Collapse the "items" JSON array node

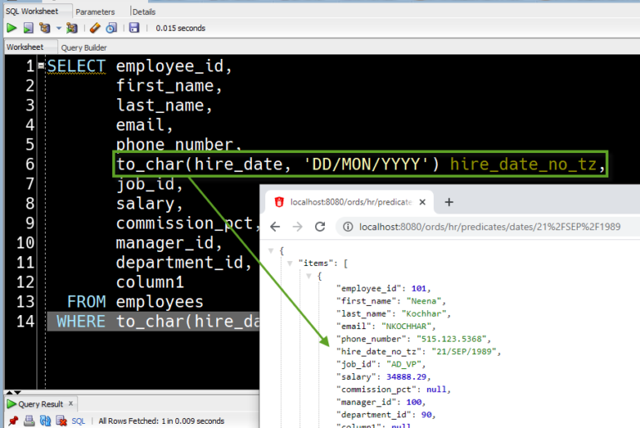pyautogui.click(x=289, y=263)
